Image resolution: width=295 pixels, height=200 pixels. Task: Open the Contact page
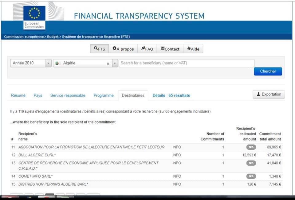click(x=170, y=49)
